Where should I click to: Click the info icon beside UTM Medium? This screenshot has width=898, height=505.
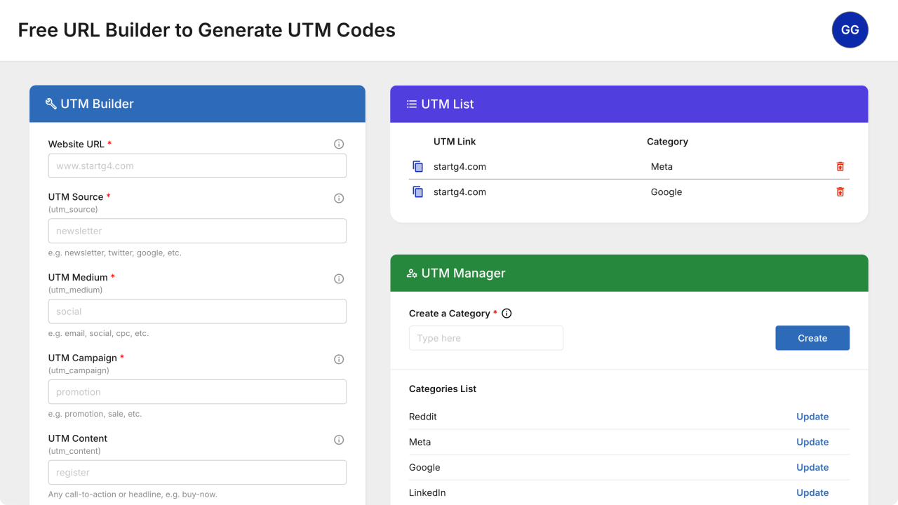click(339, 279)
